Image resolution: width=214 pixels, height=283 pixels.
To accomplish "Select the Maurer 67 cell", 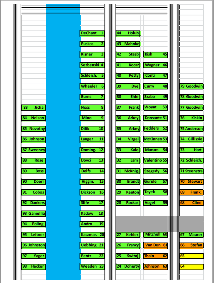I will (x=191, y=235).
